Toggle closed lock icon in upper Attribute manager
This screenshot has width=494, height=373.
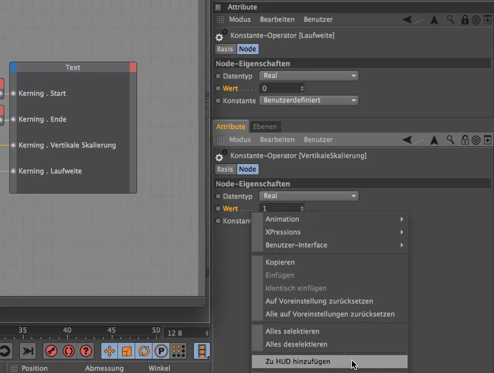click(x=465, y=20)
